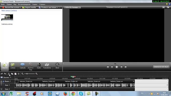Open the Record the screen dropdown arrow
Viewport: 171px width, 96px height.
point(20,7)
